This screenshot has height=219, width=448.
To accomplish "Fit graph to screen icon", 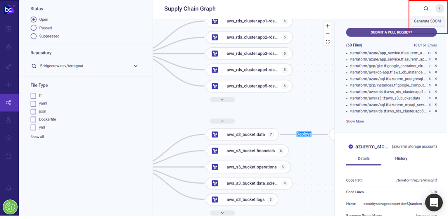I will pos(328,42).
